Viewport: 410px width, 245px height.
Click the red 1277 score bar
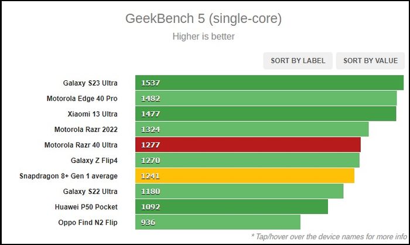pos(248,145)
